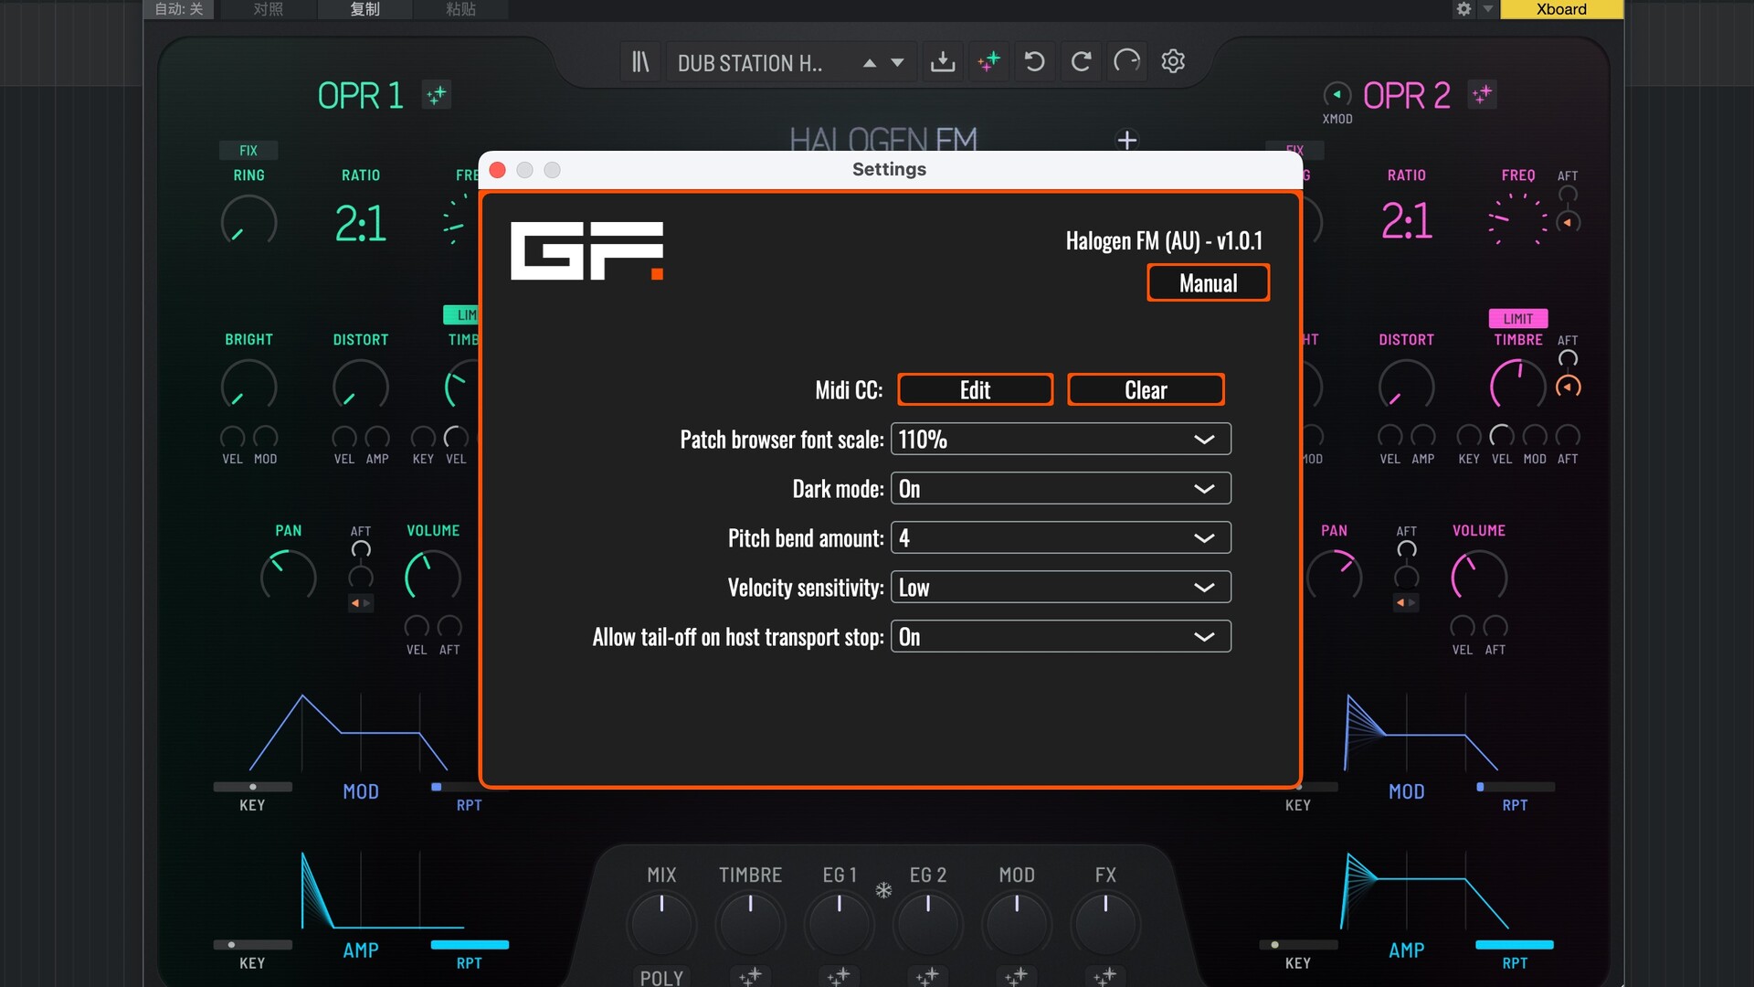The height and width of the screenshot is (987, 1754).
Task: Click Midi CC Clear button
Action: [1146, 390]
